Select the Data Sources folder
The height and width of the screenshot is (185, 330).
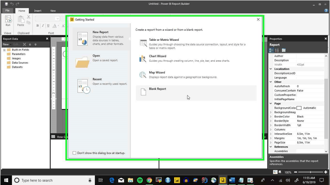tap(17, 63)
